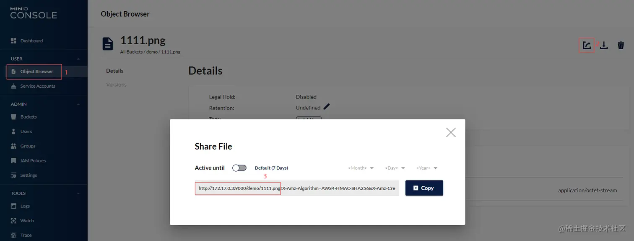Click the download object icon
The width and height of the screenshot is (634, 241).
604,45
